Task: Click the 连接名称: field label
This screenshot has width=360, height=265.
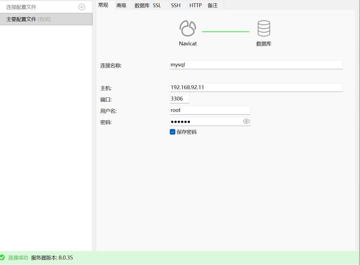Action: tap(111, 66)
